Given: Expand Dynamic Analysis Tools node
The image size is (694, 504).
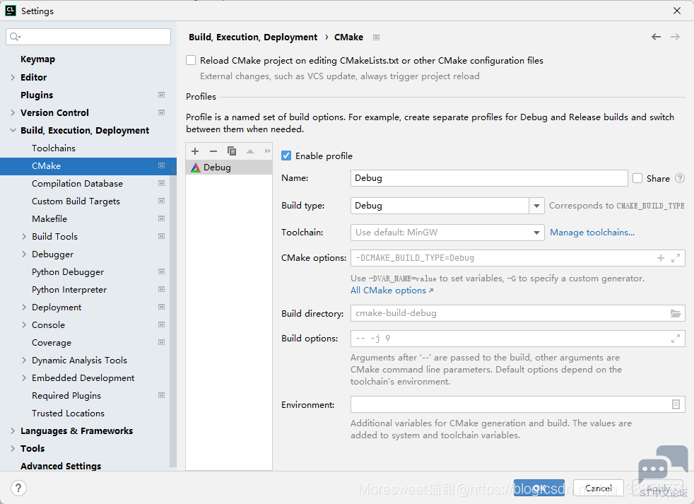Looking at the screenshot, I should 24,360.
